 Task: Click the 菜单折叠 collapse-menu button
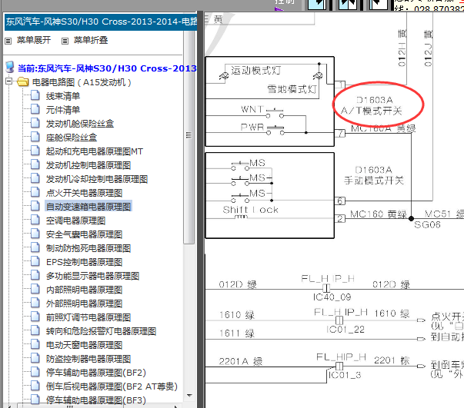[85, 40]
